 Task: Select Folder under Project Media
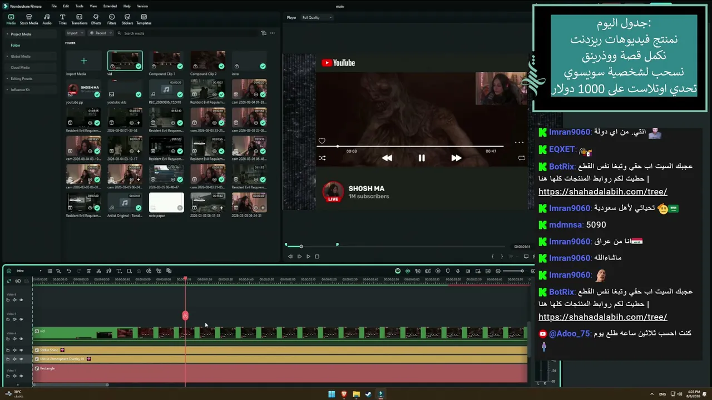16,45
